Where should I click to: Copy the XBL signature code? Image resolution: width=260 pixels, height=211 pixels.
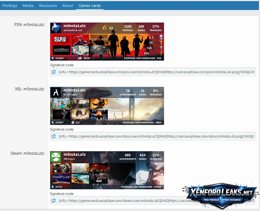pyautogui.click(x=54, y=136)
